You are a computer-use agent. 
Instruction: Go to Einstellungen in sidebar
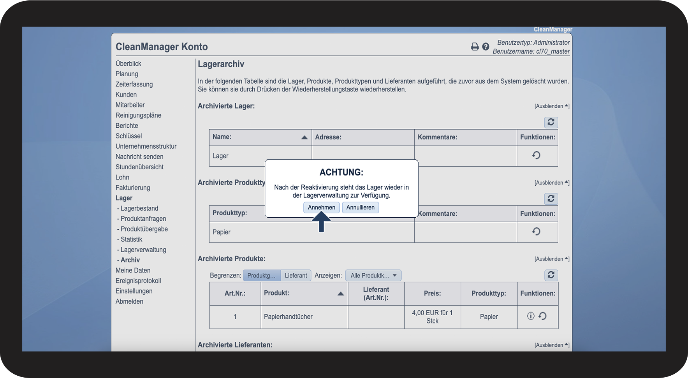click(x=134, y=291)
